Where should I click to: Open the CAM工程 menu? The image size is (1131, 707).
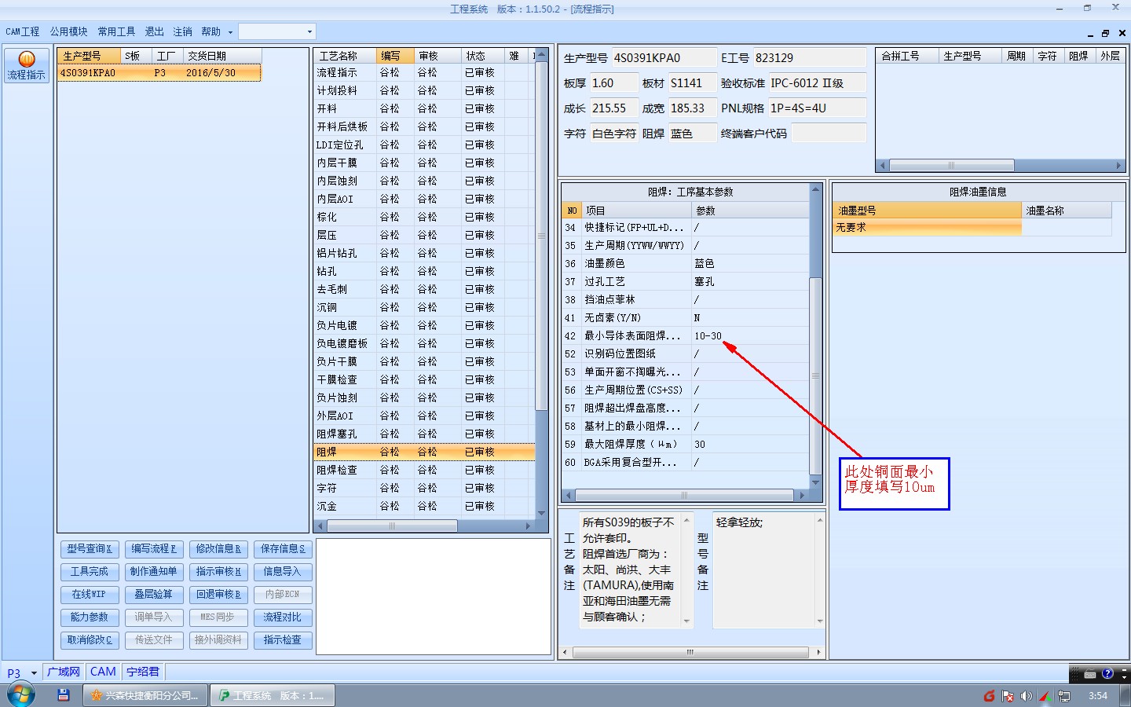[x=22, y=31]
